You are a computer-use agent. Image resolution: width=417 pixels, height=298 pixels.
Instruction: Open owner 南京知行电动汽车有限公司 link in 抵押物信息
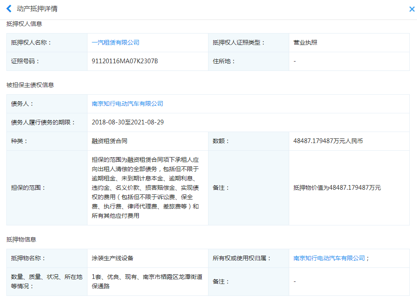tap(329, 258)
